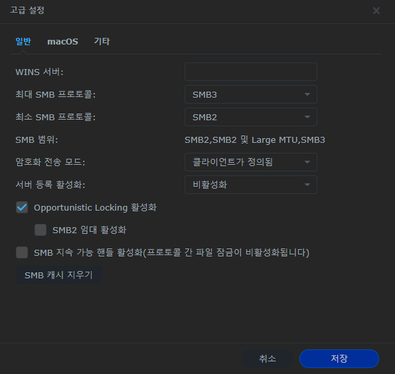Click arrow icon of 최대 SMB 프로토콜

[x=307, y=94]
